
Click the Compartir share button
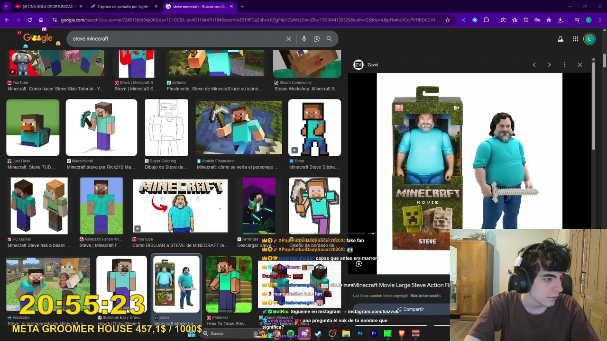411,309
